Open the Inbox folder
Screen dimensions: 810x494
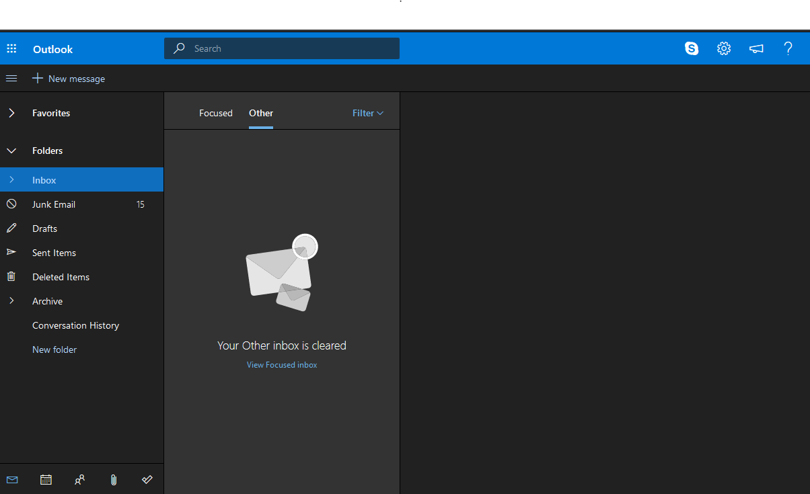click(81, 179)
